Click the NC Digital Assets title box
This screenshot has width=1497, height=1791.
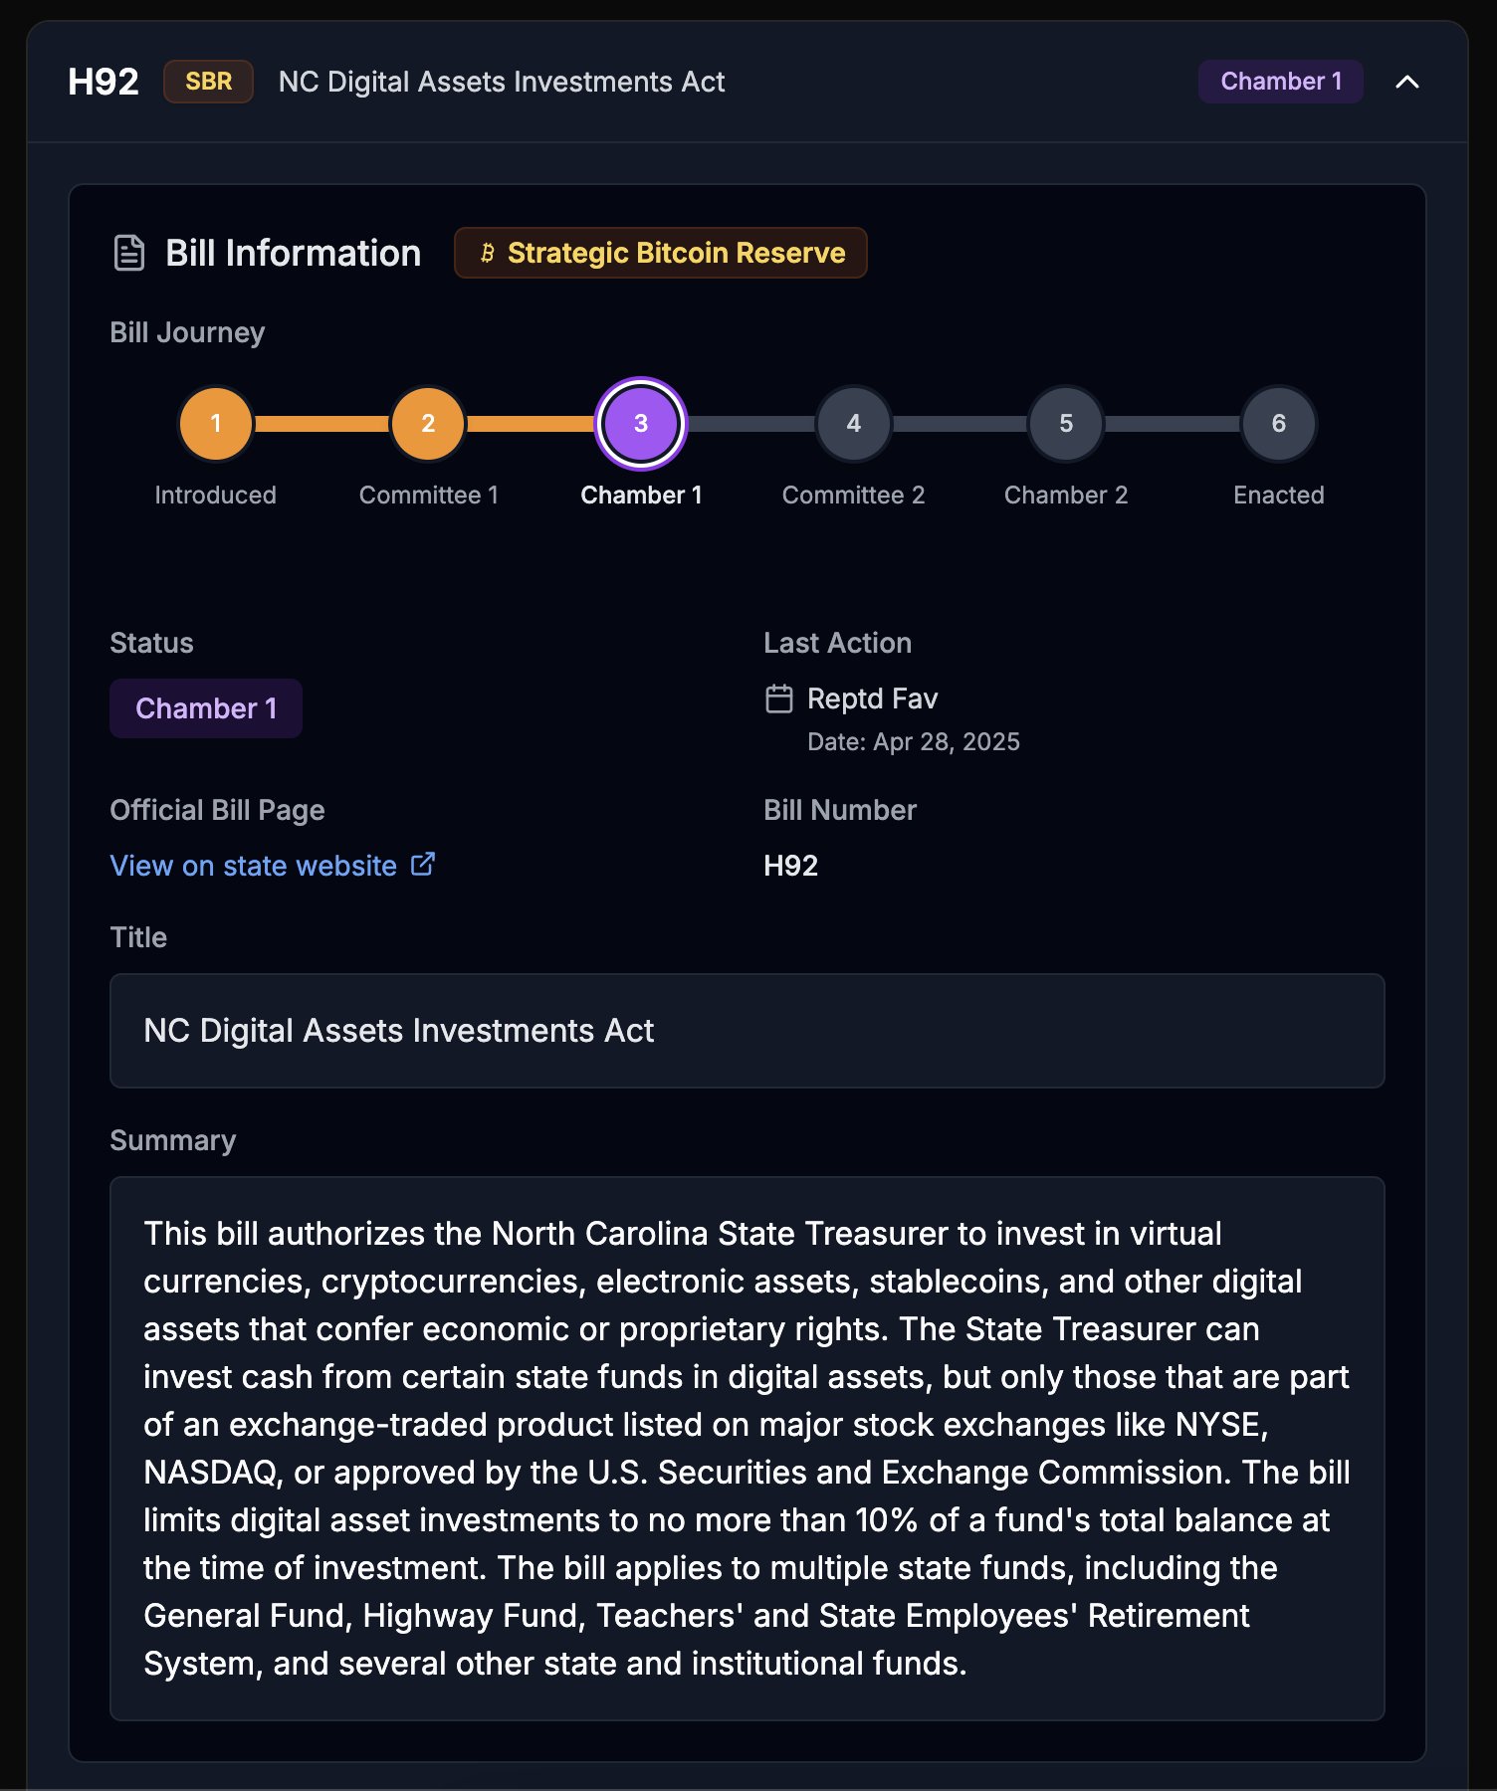[x=747, y=1031]
